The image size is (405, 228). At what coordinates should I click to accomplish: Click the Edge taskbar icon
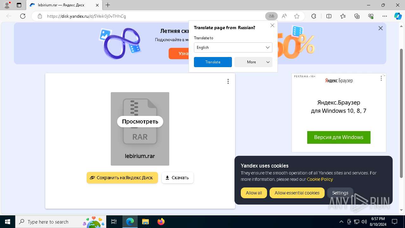click(x=130, y=222)
